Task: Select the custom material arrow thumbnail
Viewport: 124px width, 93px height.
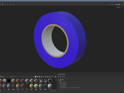Action: click(x=41, y=81)
